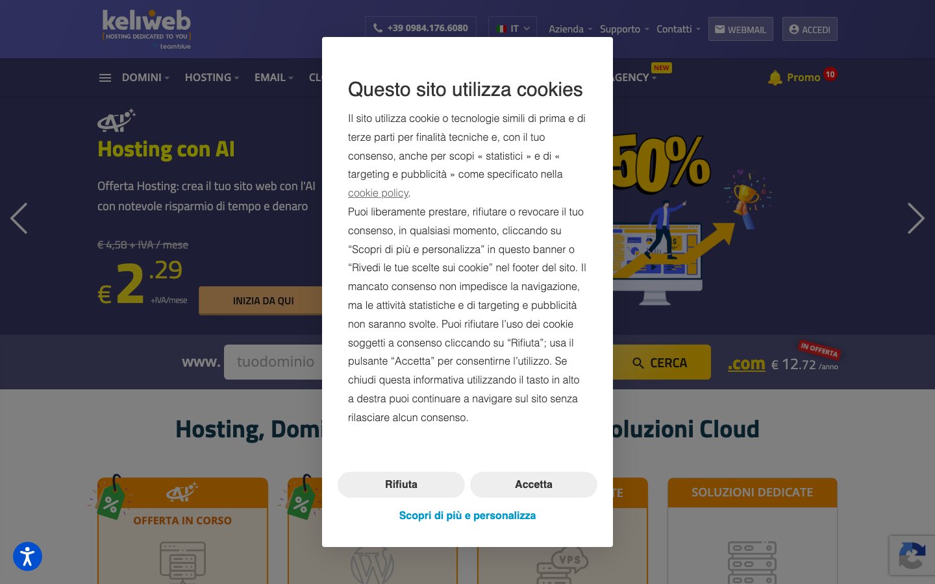
Task: Click the Promo notification badge 10
Action: pyautogui.click(x=830, y=74)
